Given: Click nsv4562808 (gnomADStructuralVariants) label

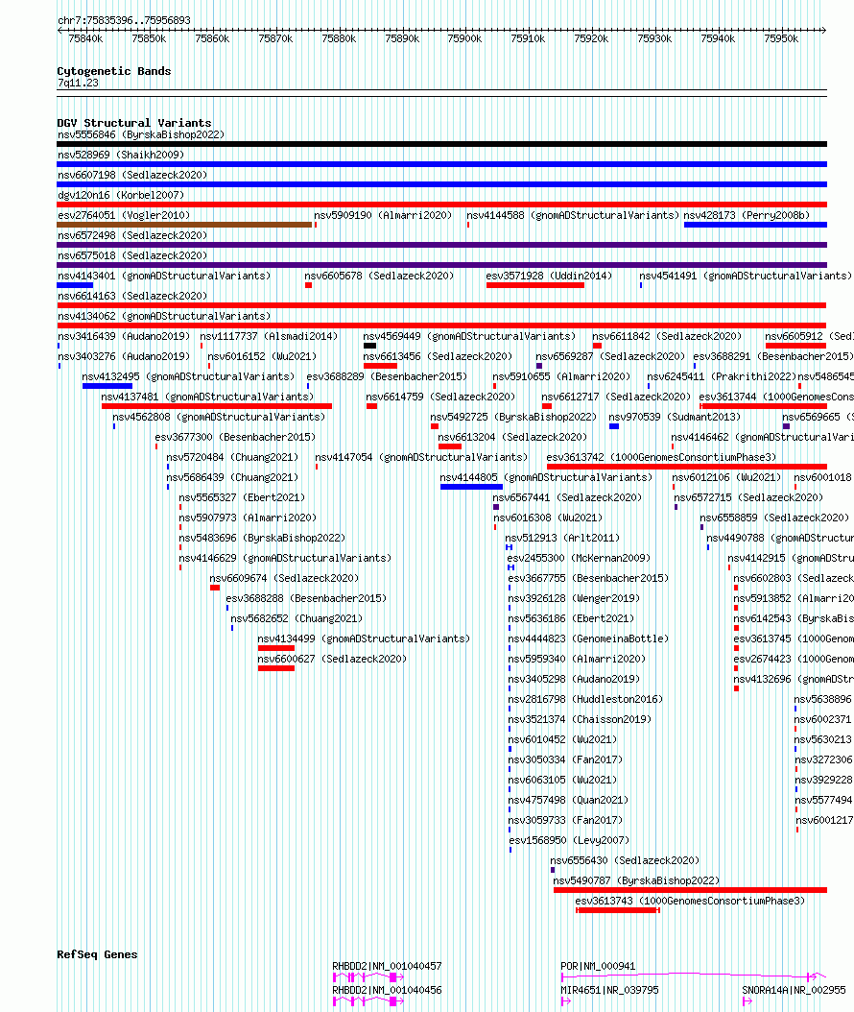Looking at the screenshot, I should point(219,417).
